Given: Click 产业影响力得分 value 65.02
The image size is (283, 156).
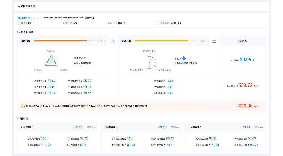Looking at the screenshot, I should pos(170,138).
